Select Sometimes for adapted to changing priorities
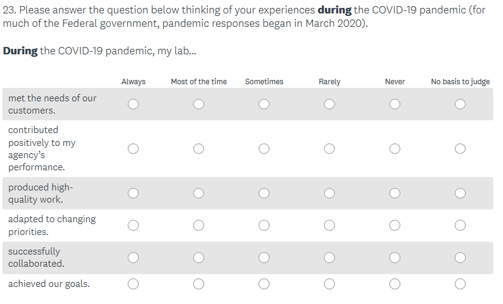 [264, 225]
